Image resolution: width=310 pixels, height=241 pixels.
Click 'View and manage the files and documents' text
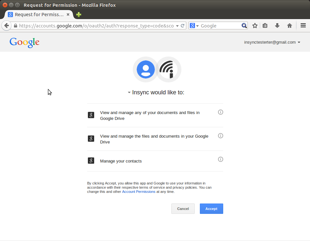(x=154, y=139)
